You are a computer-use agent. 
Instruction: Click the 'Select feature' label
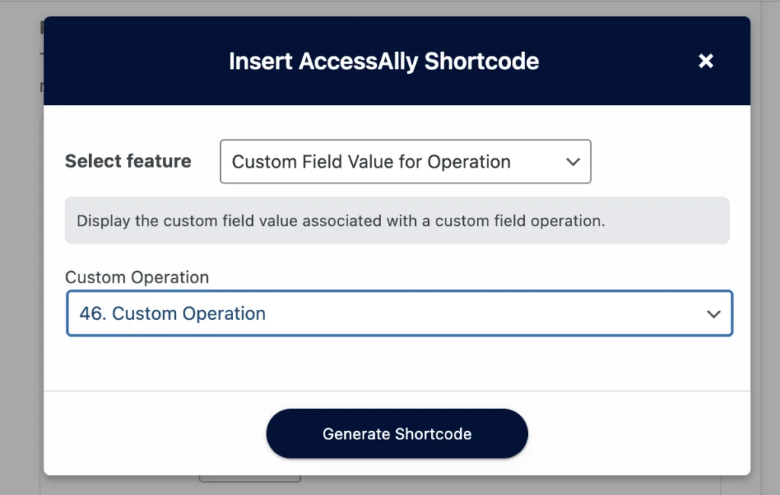tap(128, 161)
